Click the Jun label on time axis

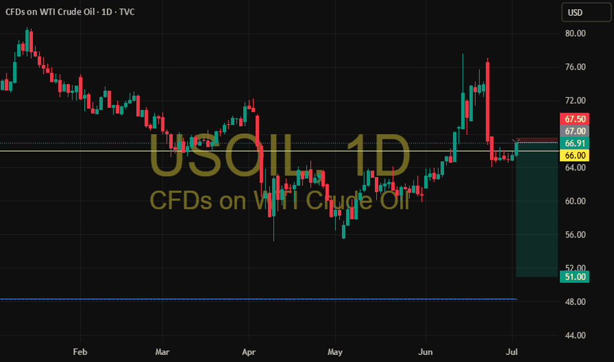[x=426, y=352]
